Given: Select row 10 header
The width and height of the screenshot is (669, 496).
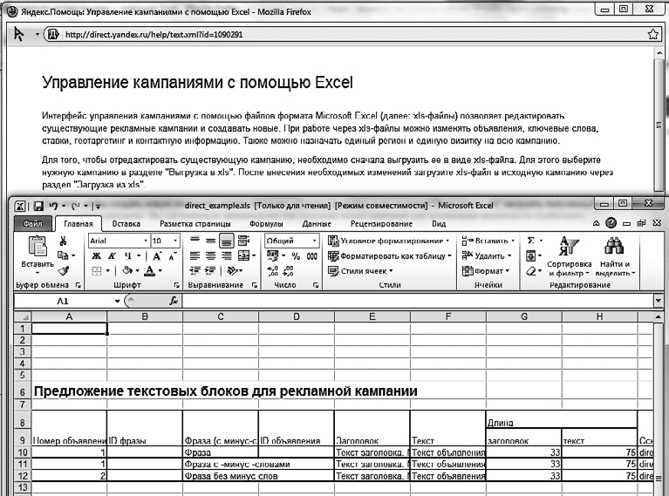Looking at the screenshot, I should 23,452.
